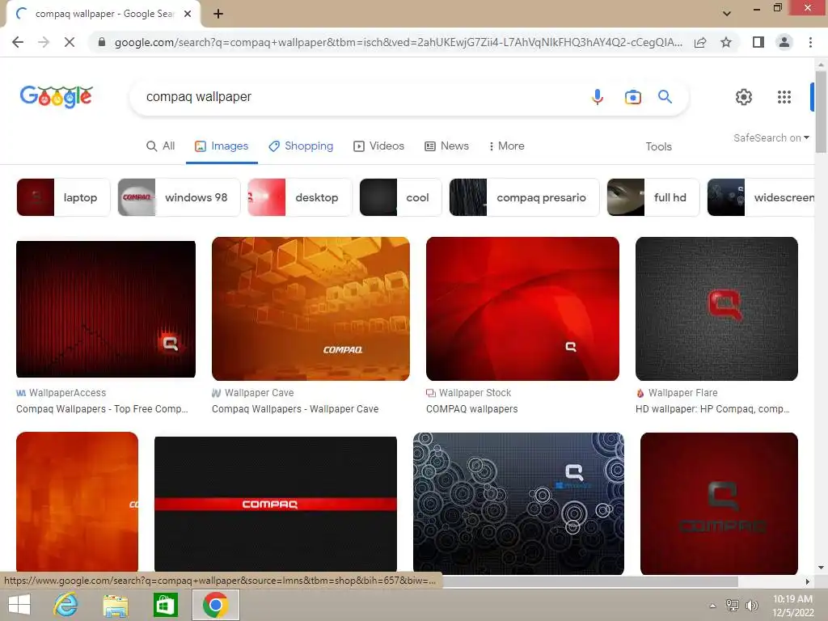Viewport: 828px width, 621px height.
Task: Open plain orange gradient wallpaper thumbnail
Action: (77, 502)
